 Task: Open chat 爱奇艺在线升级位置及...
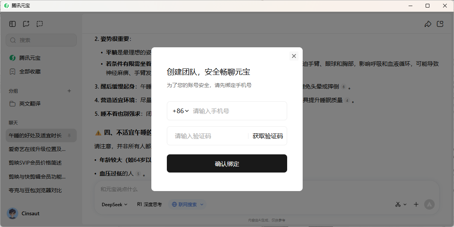pyautogui.click(x=41, y=149)
